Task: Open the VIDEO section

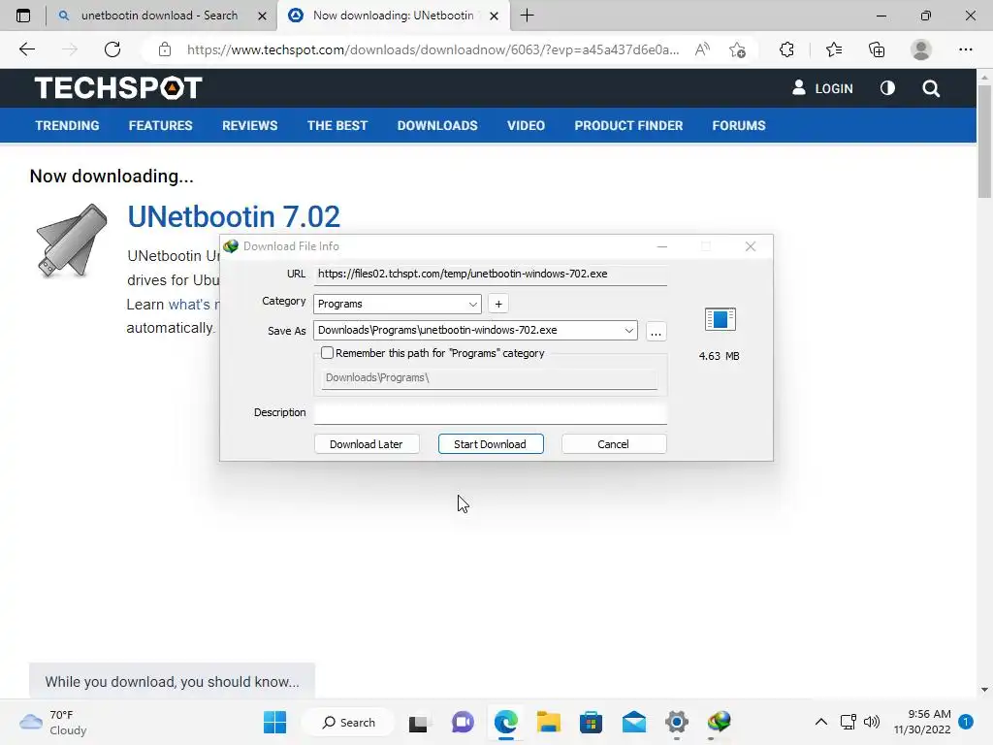Action: (526, 125)
